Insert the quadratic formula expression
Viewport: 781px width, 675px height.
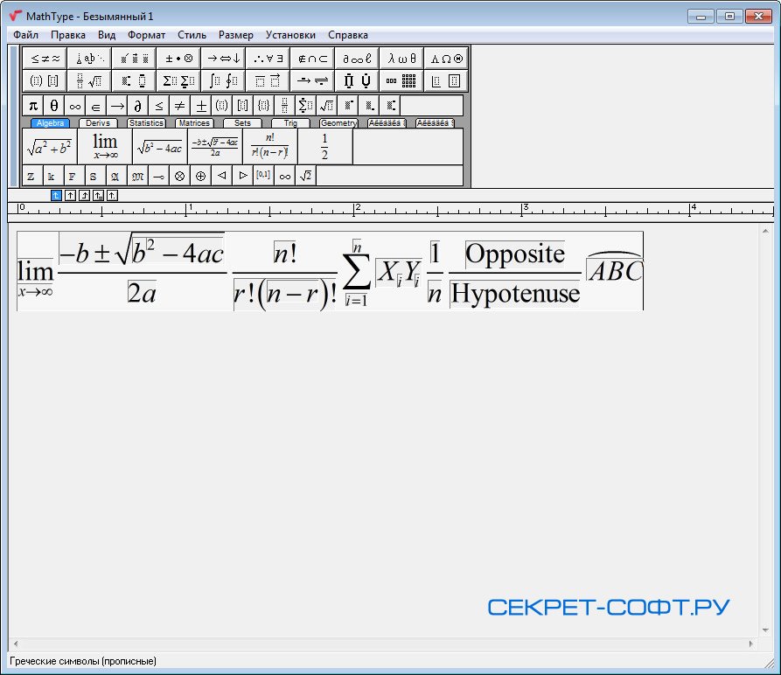[214, 146]
